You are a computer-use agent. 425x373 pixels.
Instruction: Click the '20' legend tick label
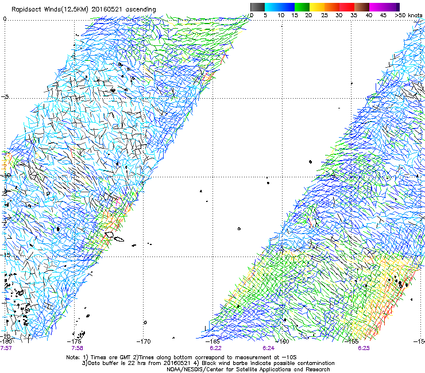308,15
